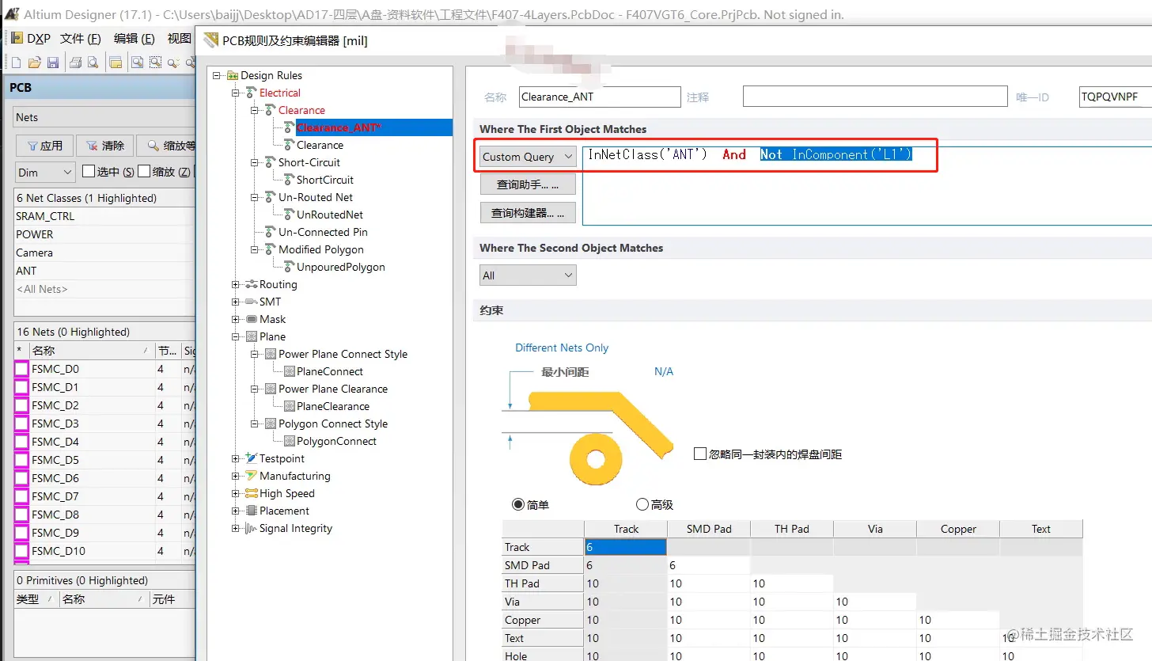Click the 注释 comment input field
Image resolution: width=1152 pixels, height=661 pixels.
pyautogui.click(x=874, y=97)
